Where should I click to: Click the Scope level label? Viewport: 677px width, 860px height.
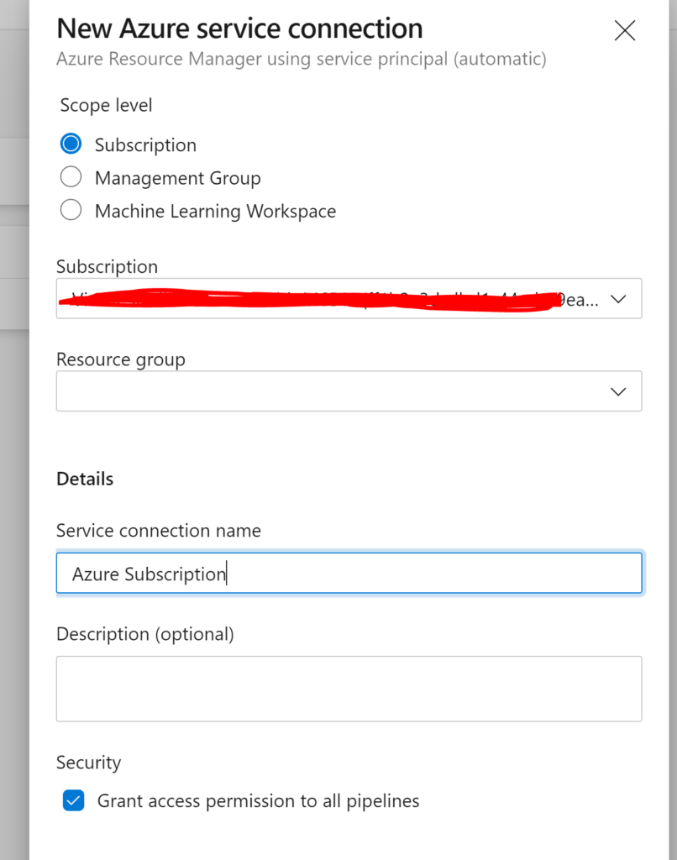coord(106,105)
